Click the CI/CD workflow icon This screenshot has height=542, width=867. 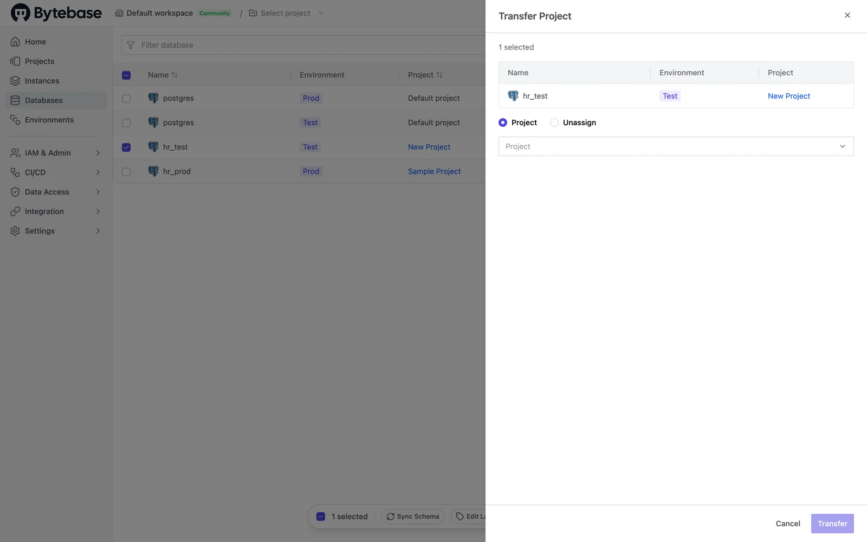tap(15, 172)
